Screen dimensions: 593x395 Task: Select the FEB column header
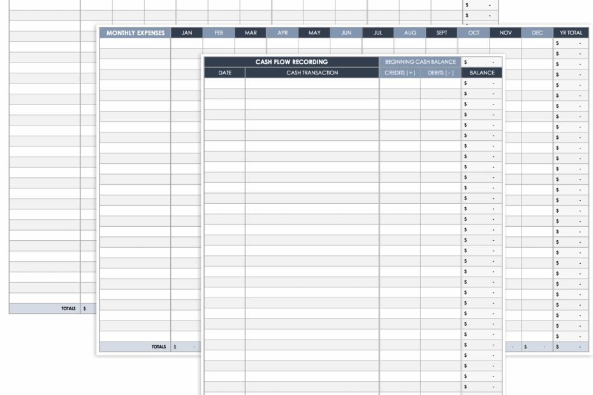(x=218, y=32)
